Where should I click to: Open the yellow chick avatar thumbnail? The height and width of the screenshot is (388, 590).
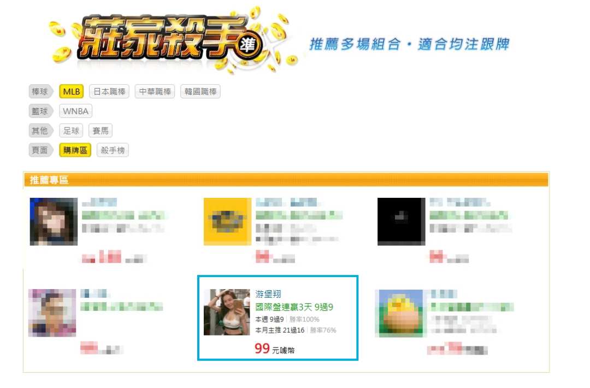click(x=399, y=313)
